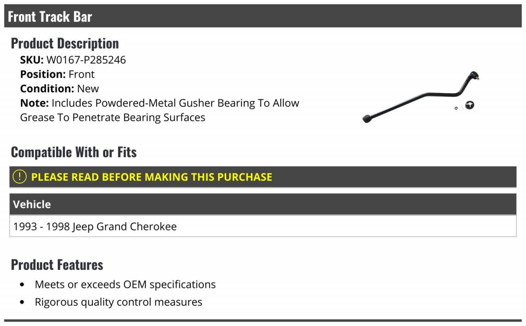Click the yellow exclamation warning icon
Screen dimensions: 526x326
[19, 177]
